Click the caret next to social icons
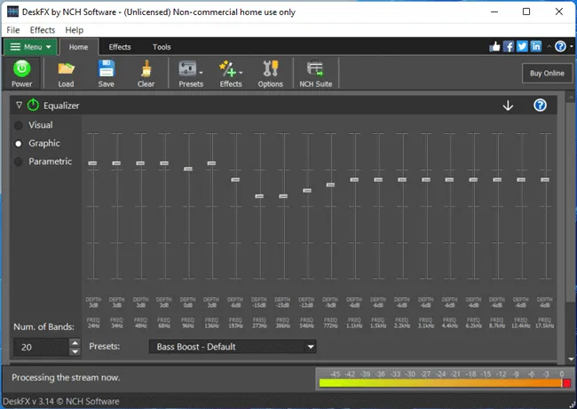577x409 pixels. [549, 47]
